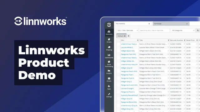Open the Patagonia-Peach-L SKU link
200x112 pixels.
[128, 92]
